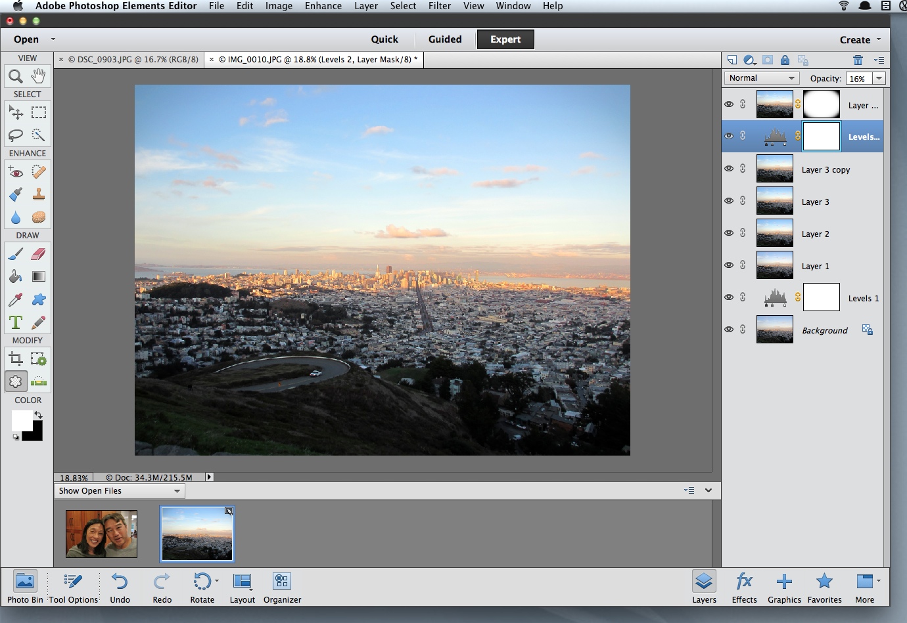
Task: Click the Undo button
Action: click(x=120, y=587)
